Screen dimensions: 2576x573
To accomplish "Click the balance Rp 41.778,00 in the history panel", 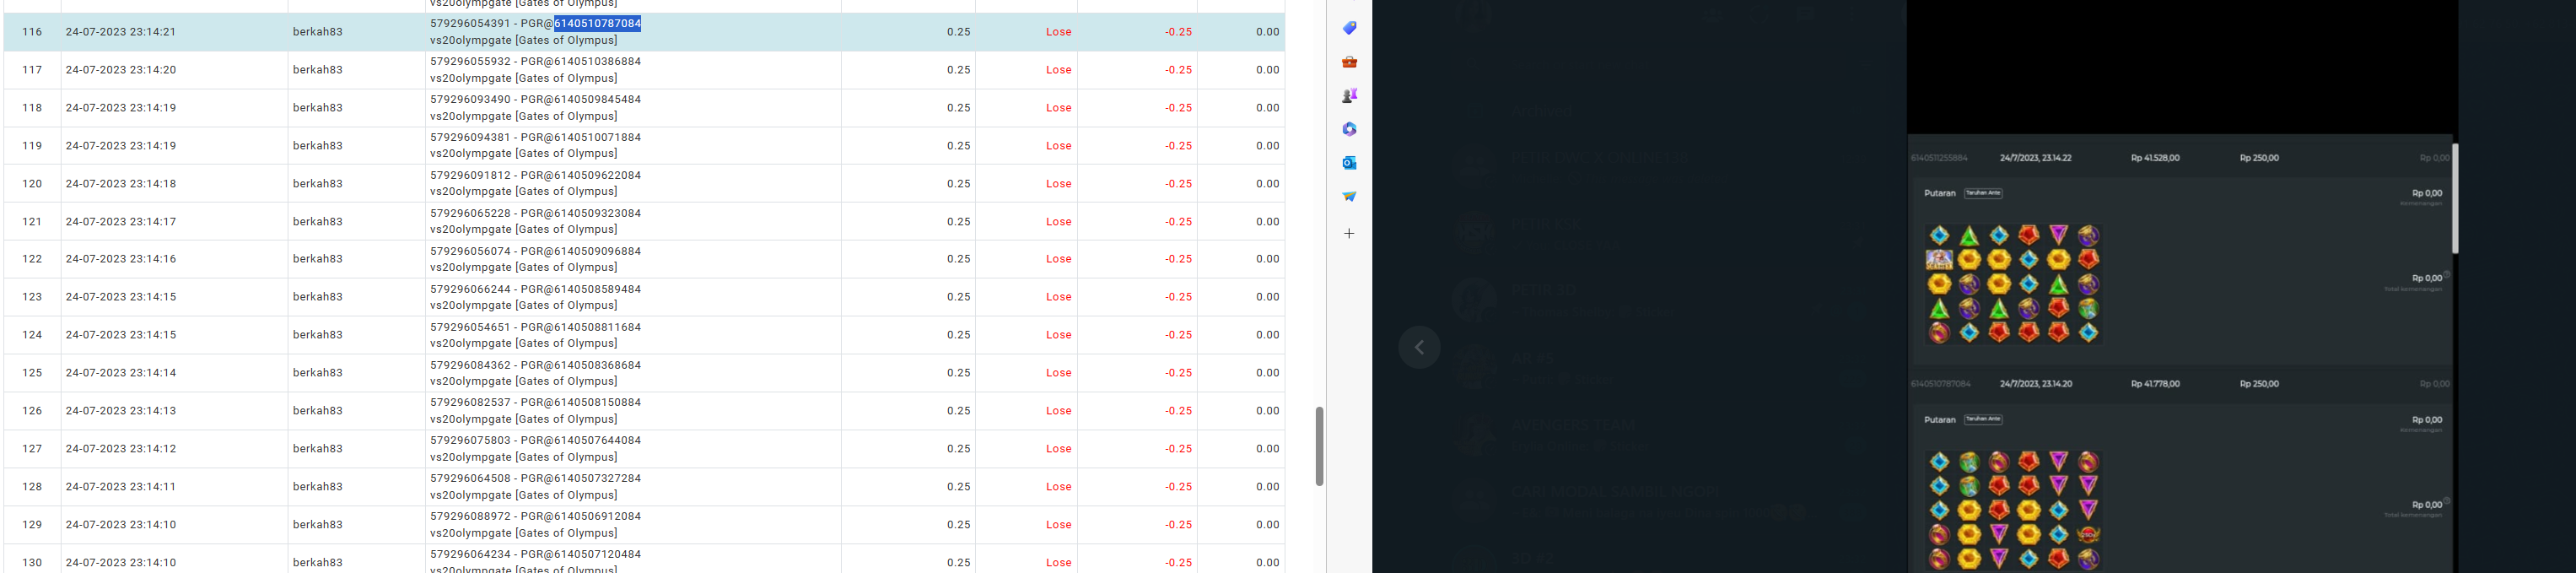I will pos(2155,384).
